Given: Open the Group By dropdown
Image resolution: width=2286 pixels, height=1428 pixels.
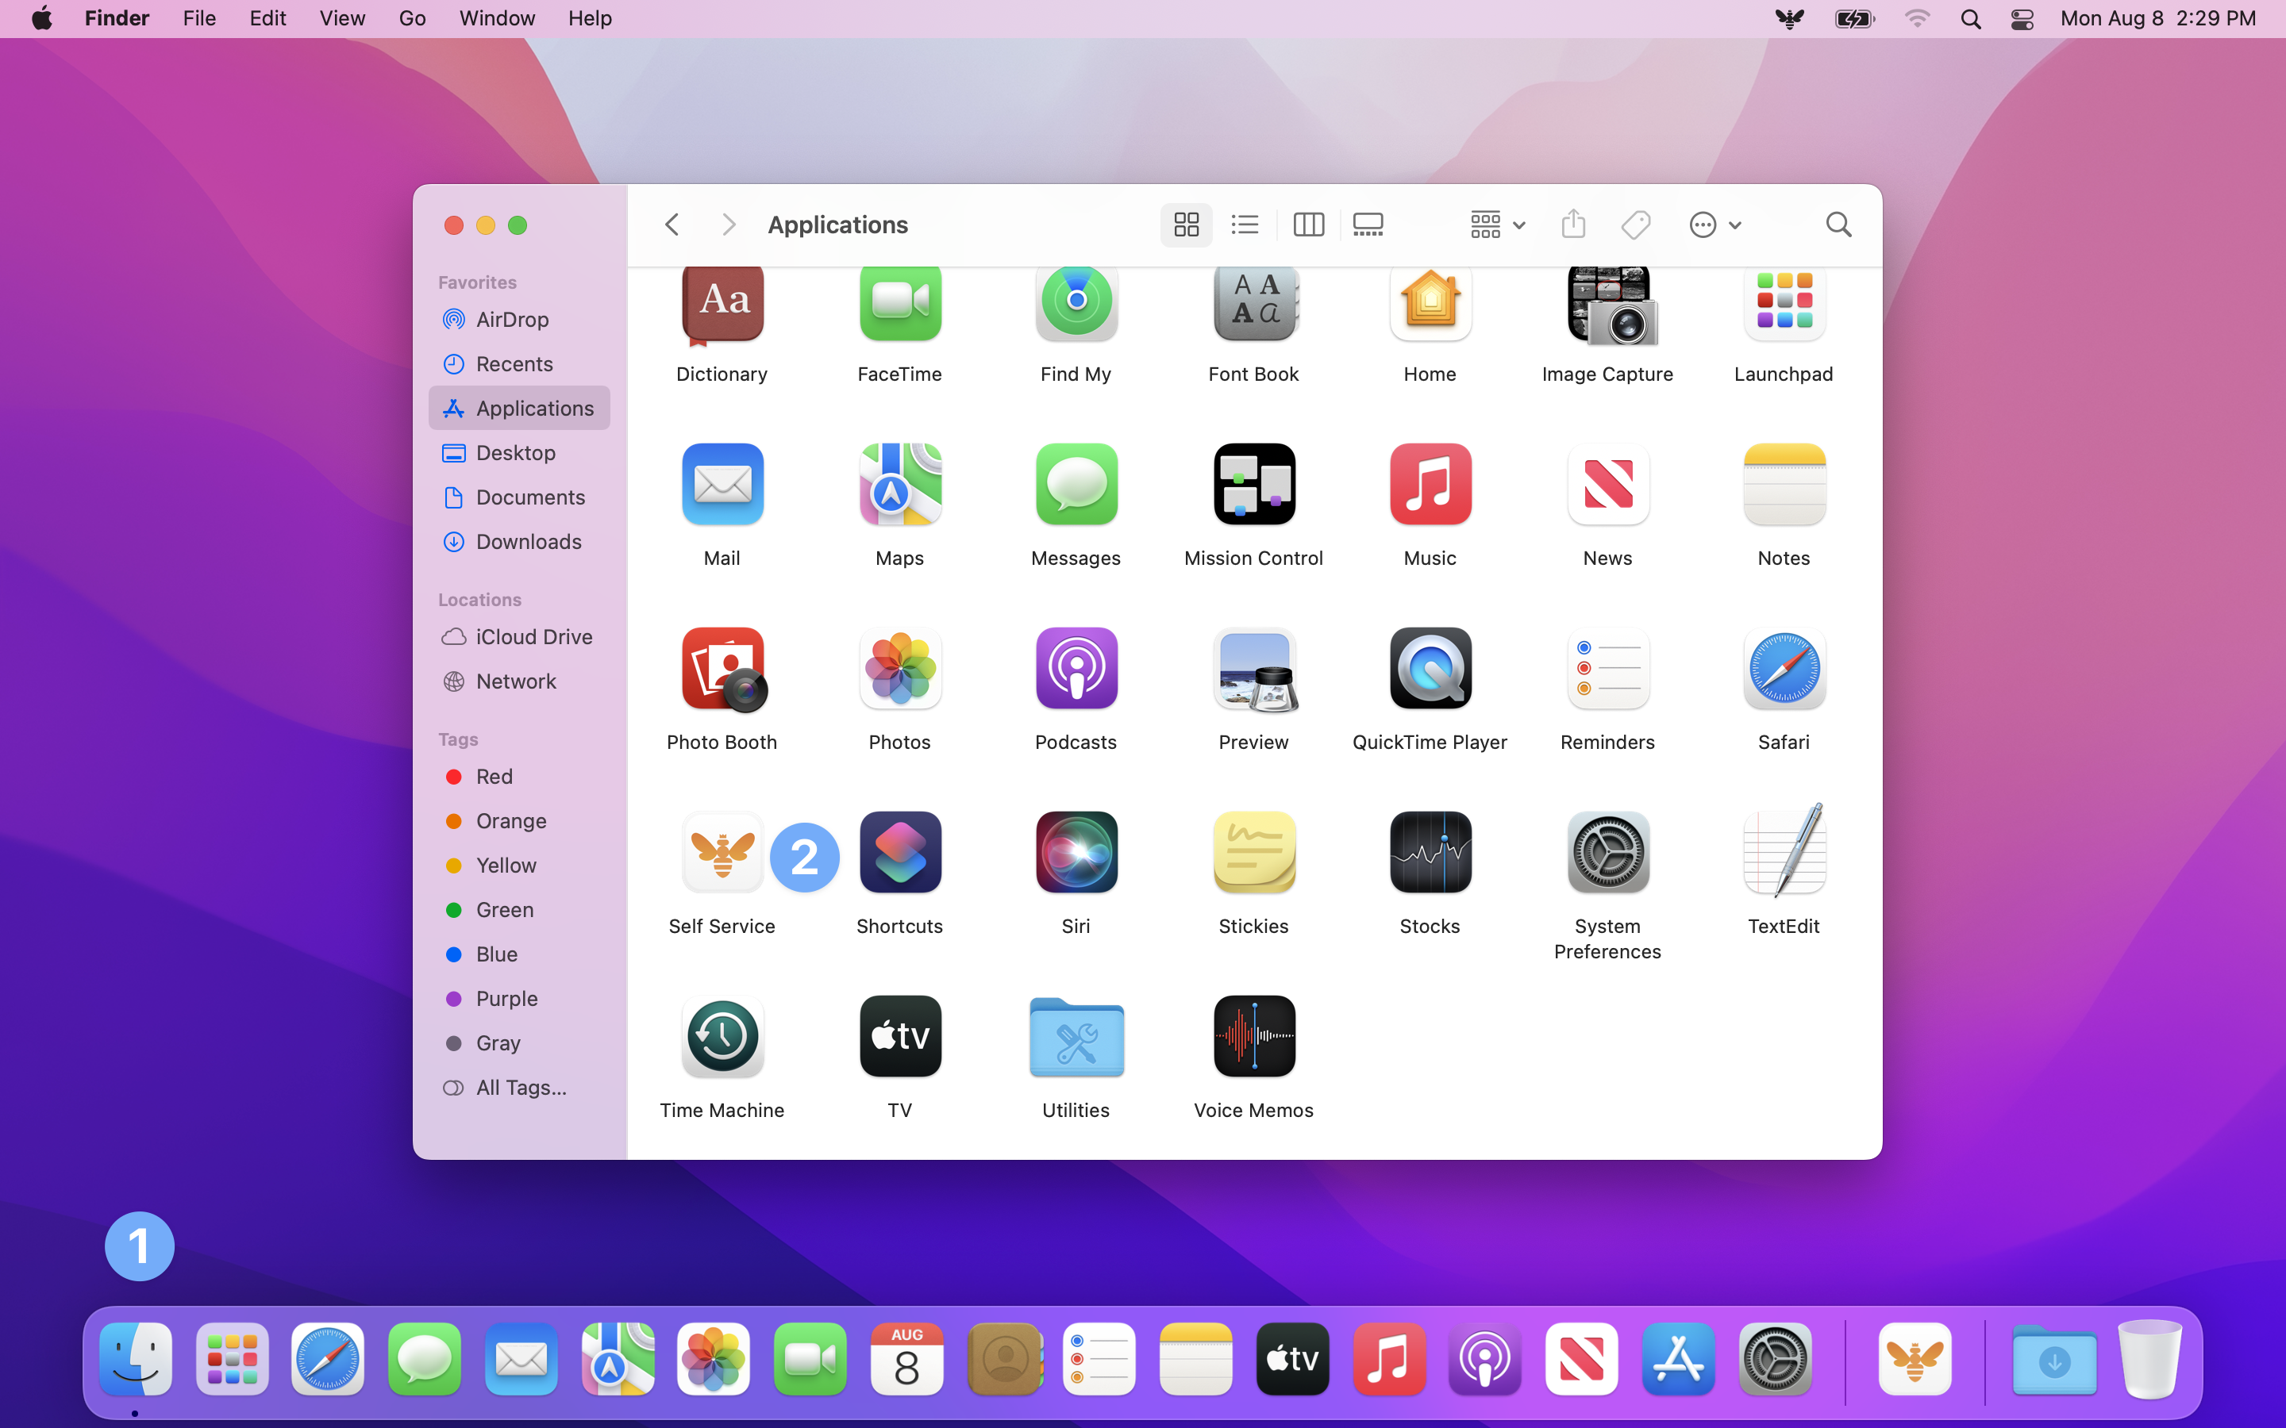Looking at the screenshot, I should pyautogui.click(x=1497, y=225).
